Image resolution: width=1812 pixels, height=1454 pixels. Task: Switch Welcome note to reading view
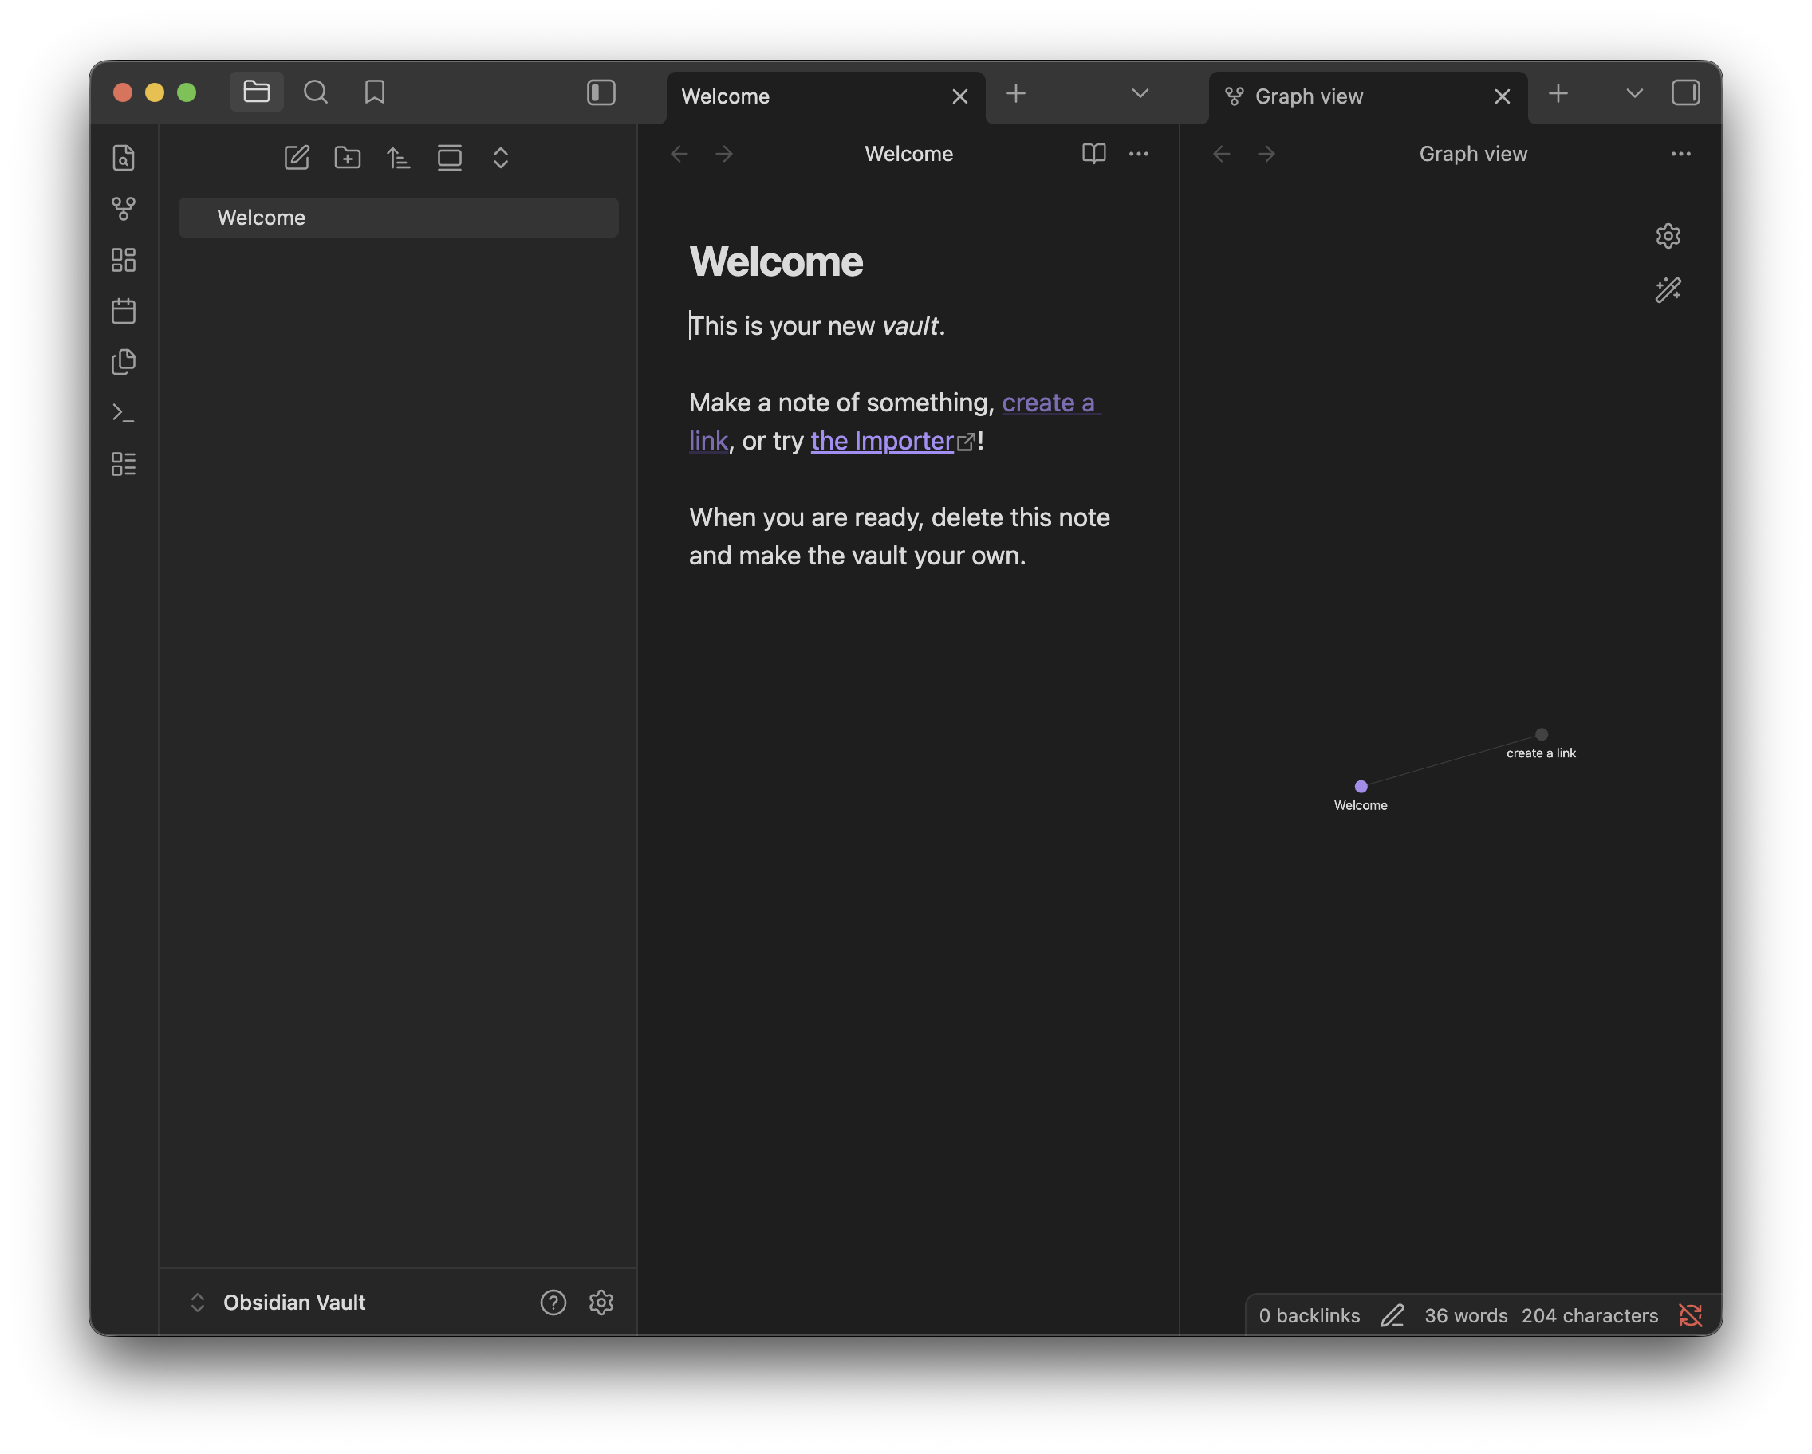tap(1093, 154)
